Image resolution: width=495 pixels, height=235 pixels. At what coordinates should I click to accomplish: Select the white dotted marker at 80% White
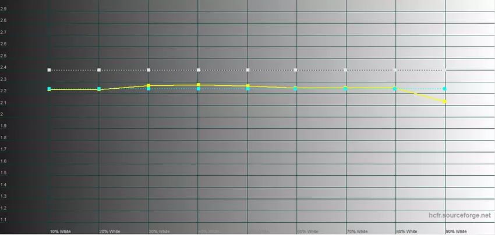[395, 70]
